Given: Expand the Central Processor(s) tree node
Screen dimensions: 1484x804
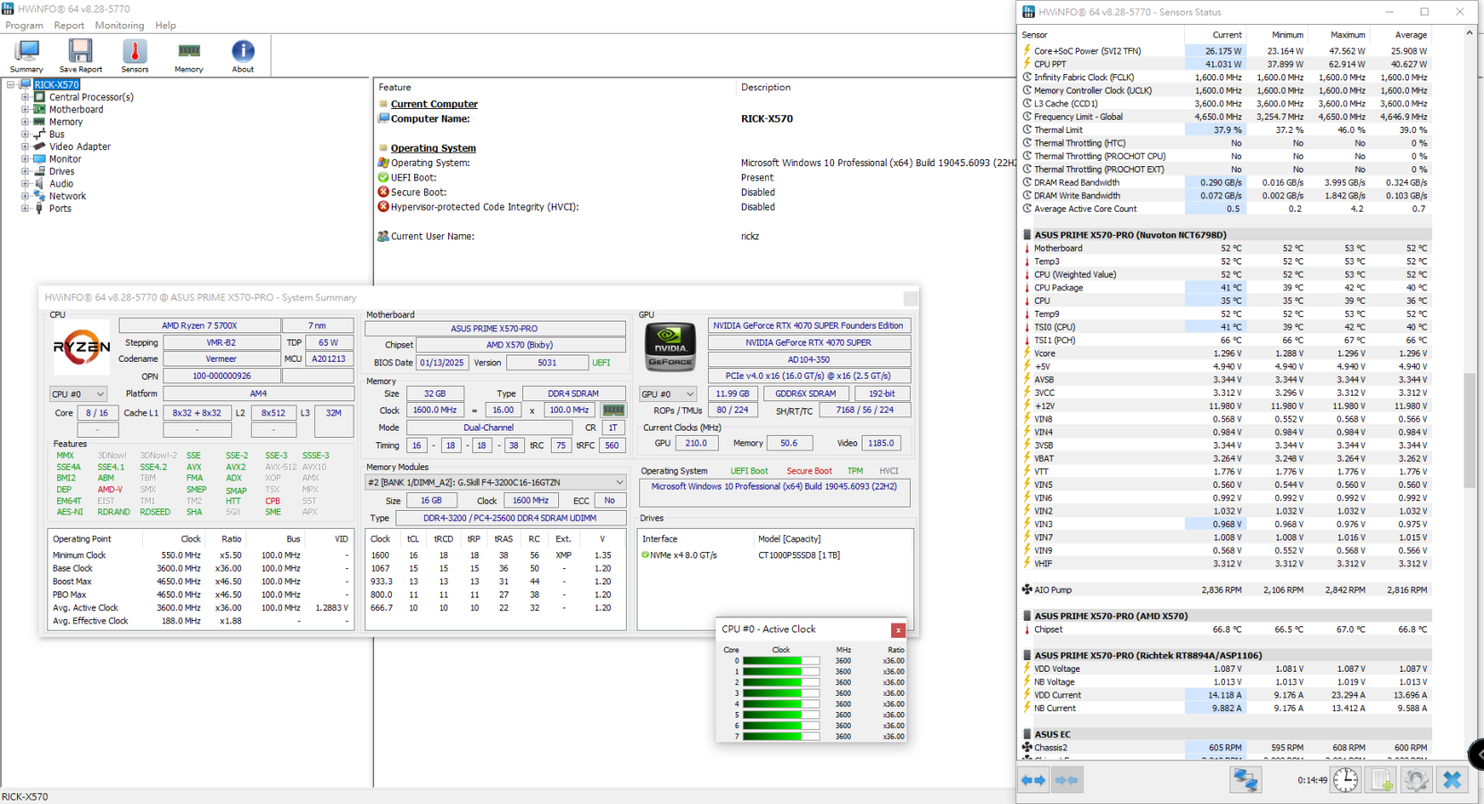Looking at the screenshot, I should point(25,97).
